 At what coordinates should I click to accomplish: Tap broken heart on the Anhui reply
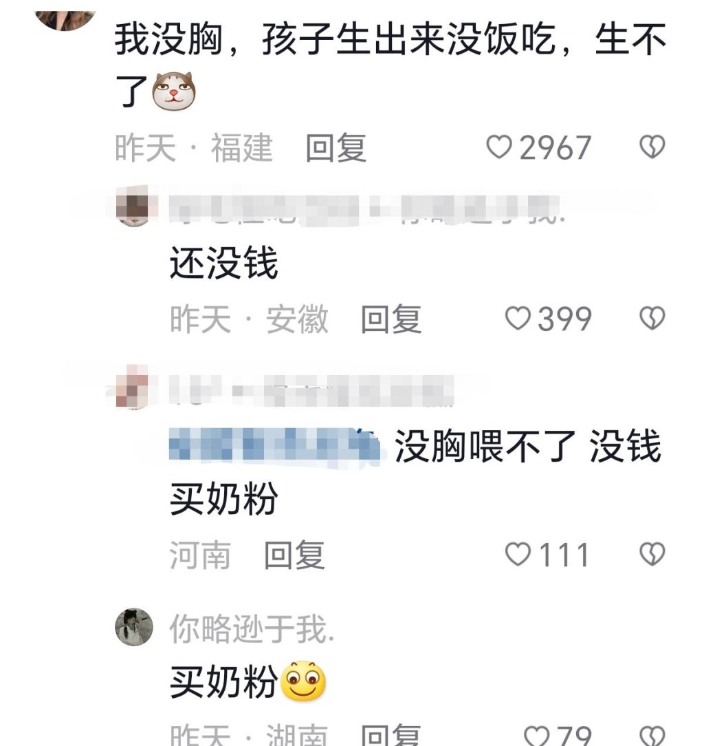tap(652, 318)
